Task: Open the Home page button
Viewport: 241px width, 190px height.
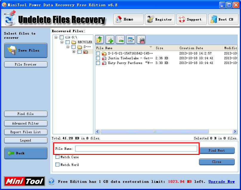Action: (x=128, y=19)
